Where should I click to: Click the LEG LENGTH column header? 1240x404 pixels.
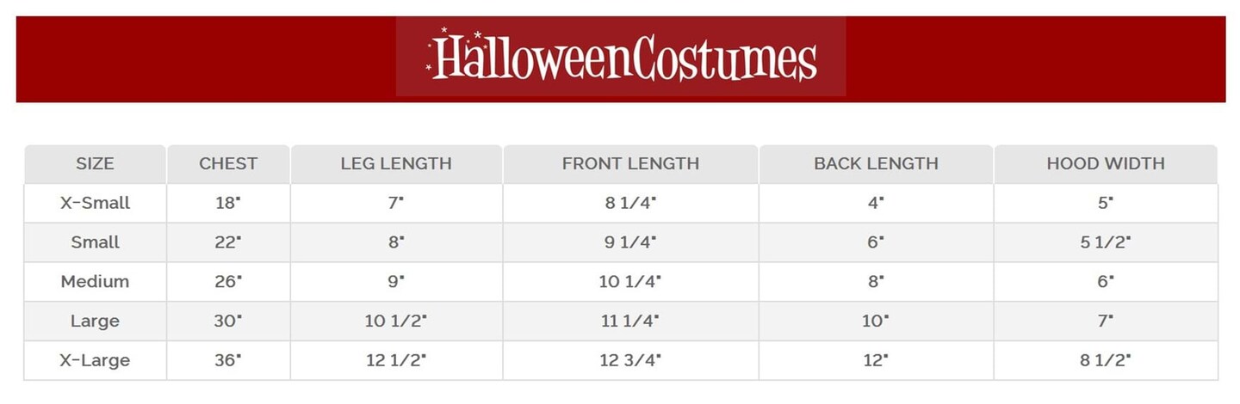click(396, 163)
